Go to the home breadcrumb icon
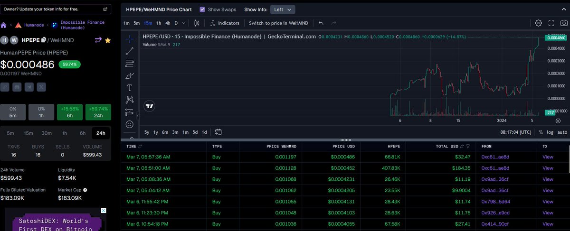The image size is (570, 231). pos(4,25)
